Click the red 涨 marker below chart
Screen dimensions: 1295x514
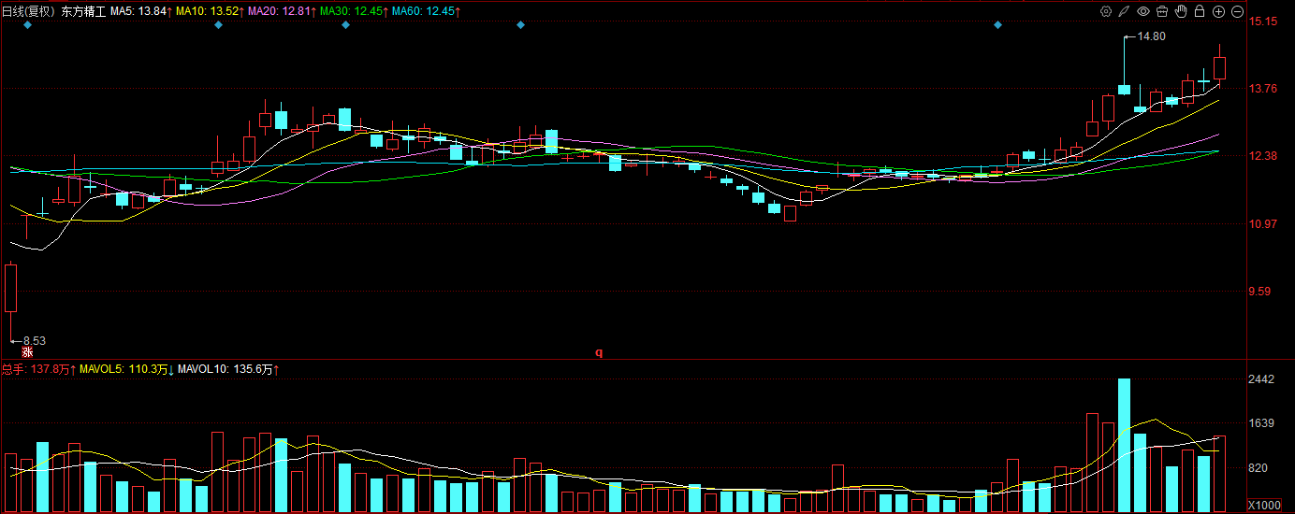point(28,352)
